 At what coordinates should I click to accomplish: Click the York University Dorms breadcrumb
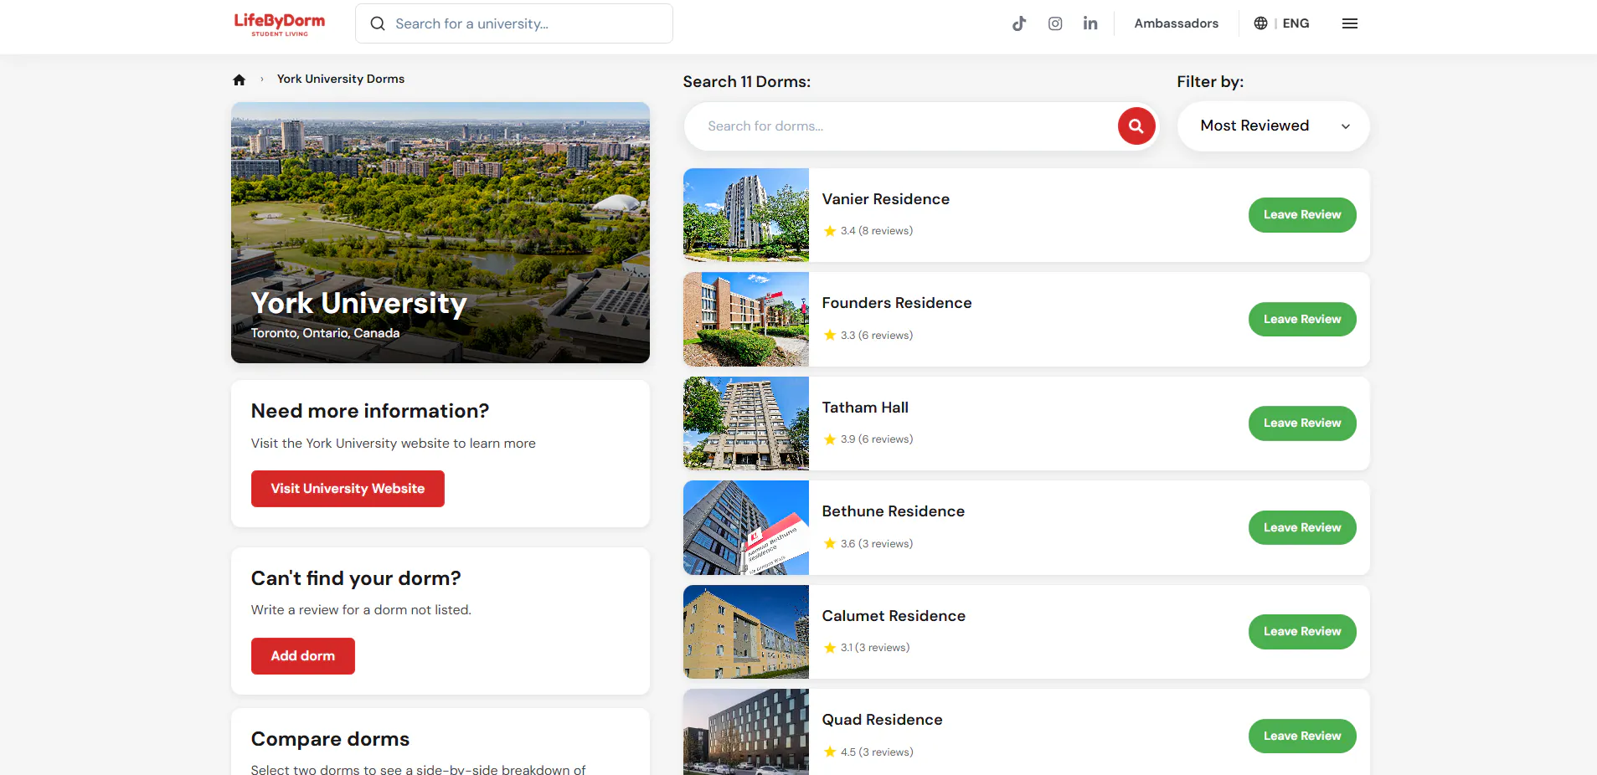pyautogui.click(x=341, y=79)
